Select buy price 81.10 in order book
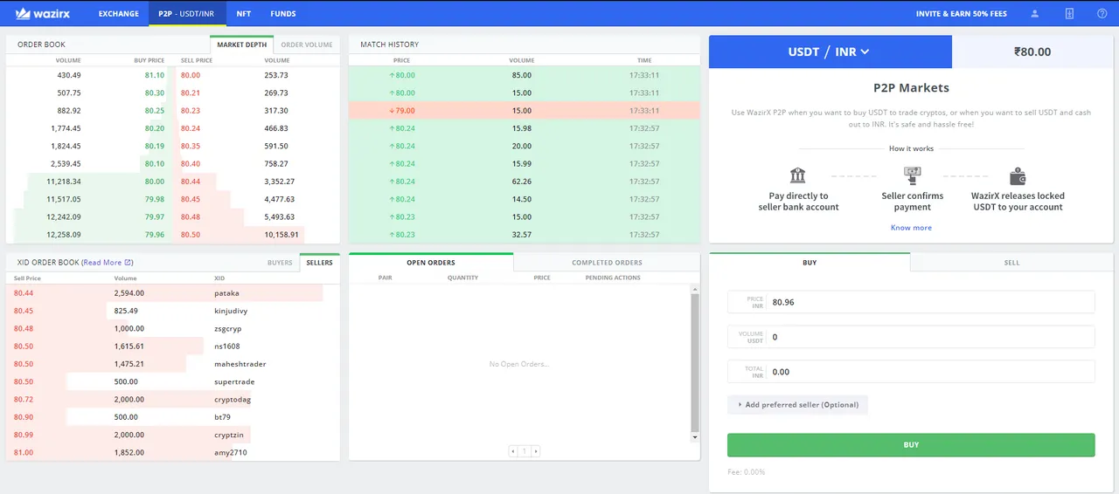 154,75
